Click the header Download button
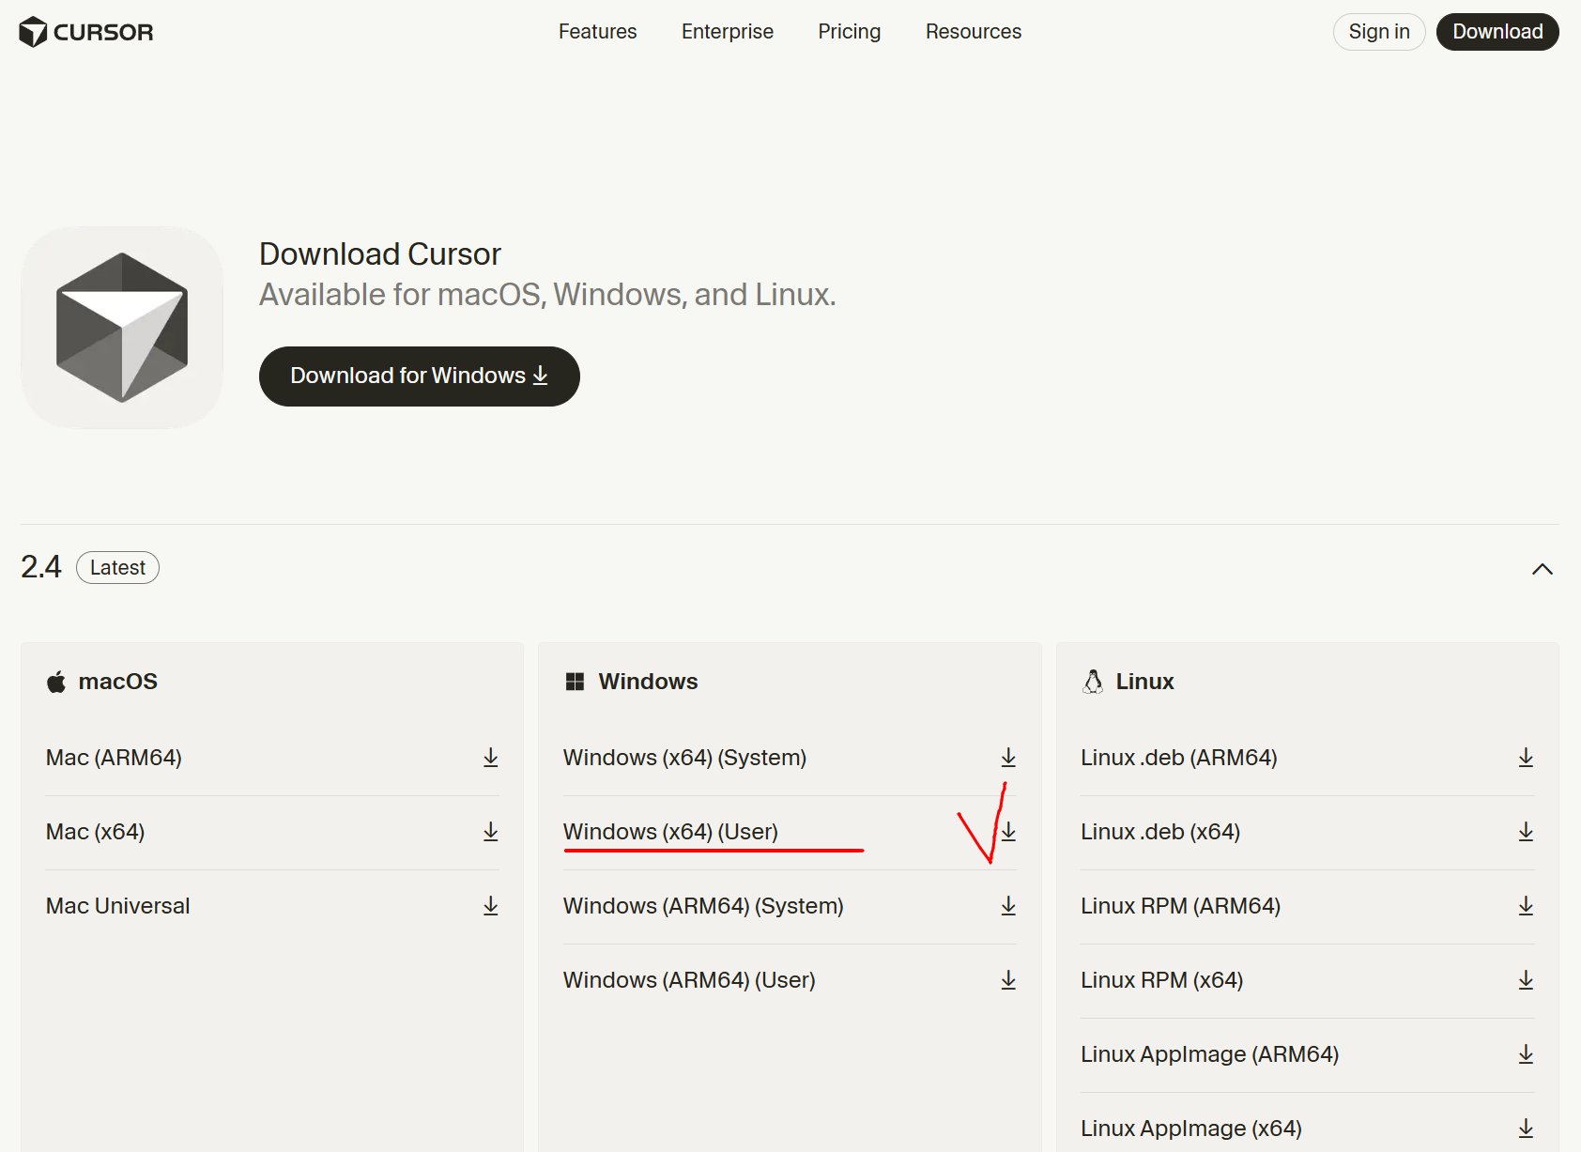1581x1152 pixels. pos(1497,32)
